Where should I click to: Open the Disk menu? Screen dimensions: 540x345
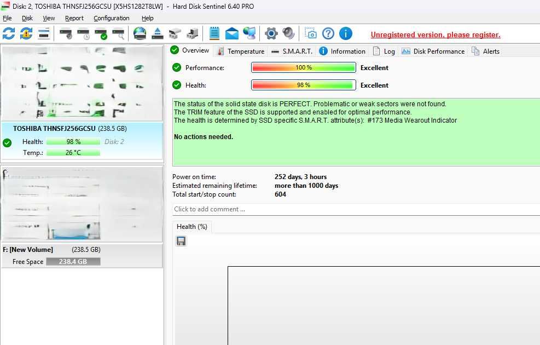[x=27, y=18]
